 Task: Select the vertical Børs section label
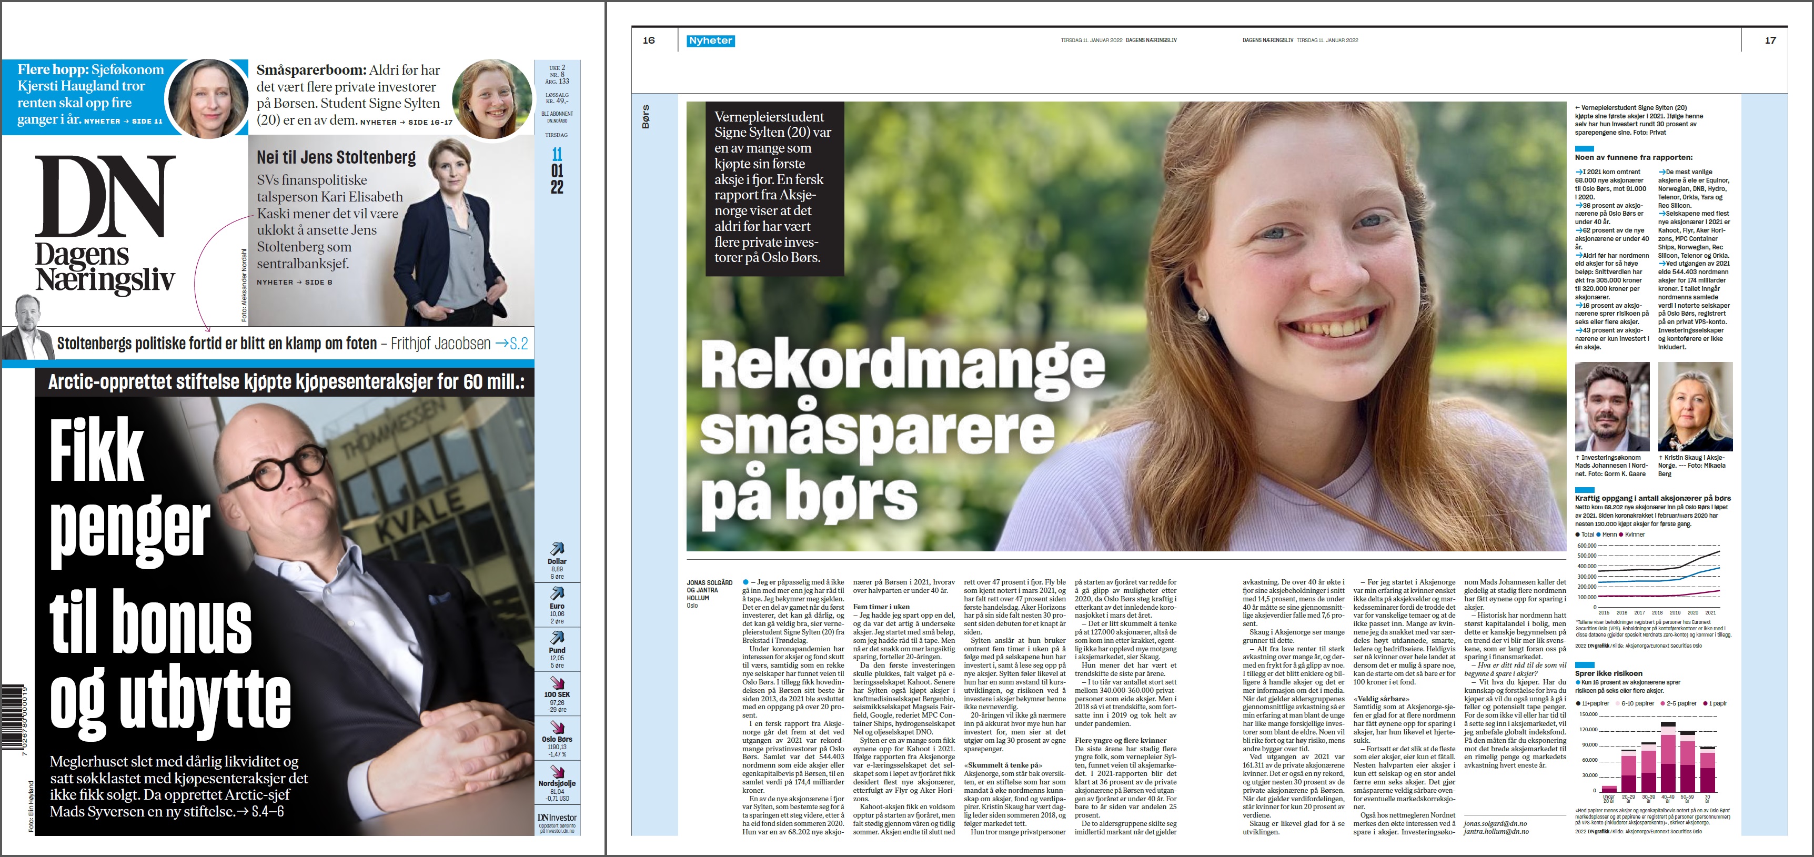click(646, 117)
